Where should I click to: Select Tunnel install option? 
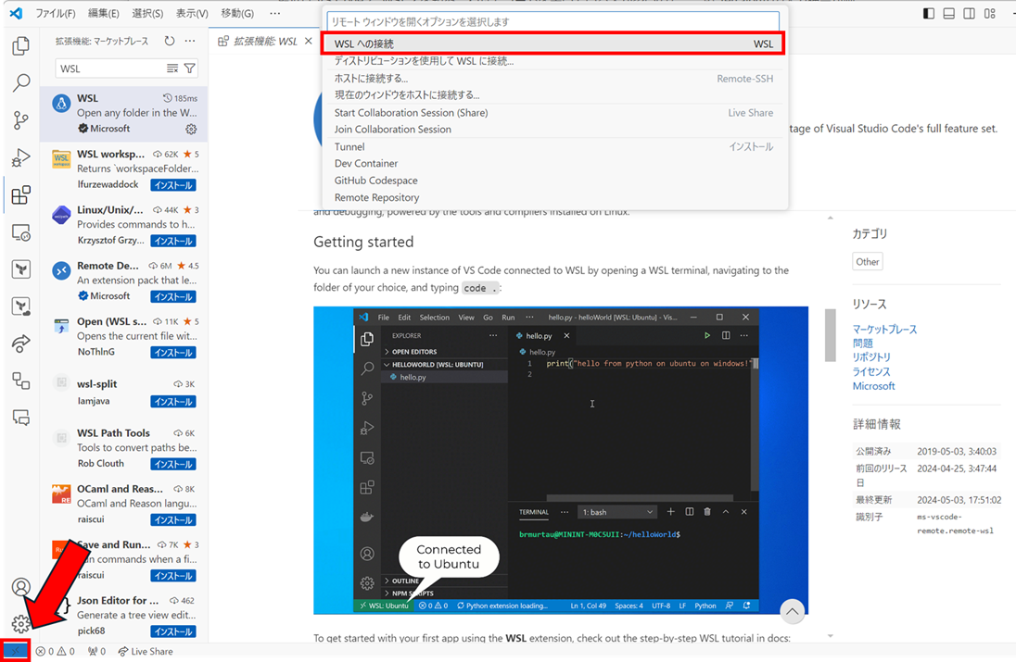pyautogui.click(x=554, y=147)
